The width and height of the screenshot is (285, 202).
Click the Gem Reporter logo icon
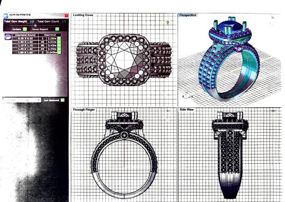pos(6,16)
